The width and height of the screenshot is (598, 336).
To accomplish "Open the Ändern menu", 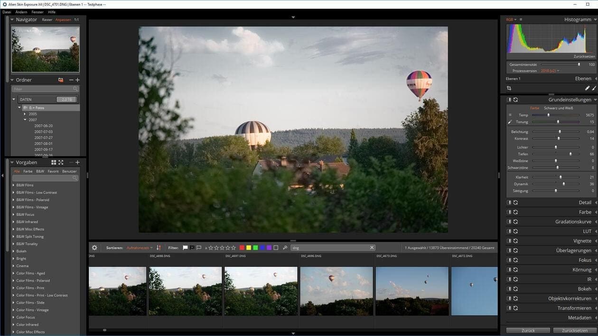I will pyautogui.click(x=21, y=12).
